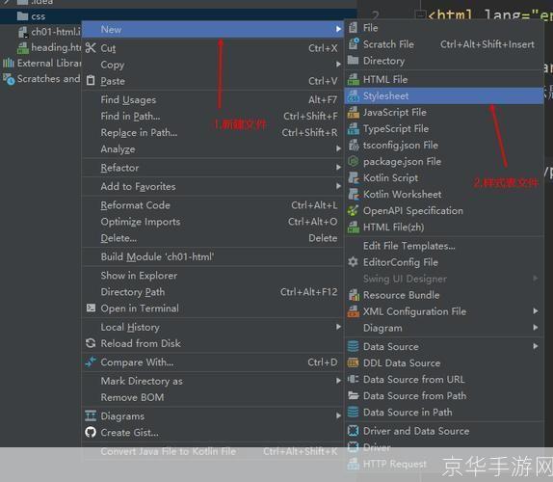Image resolution: width=553 pixels, height=482 pixels.
Task: Expand the Refactor submenu arrow
Action: [x=338, y=167]
